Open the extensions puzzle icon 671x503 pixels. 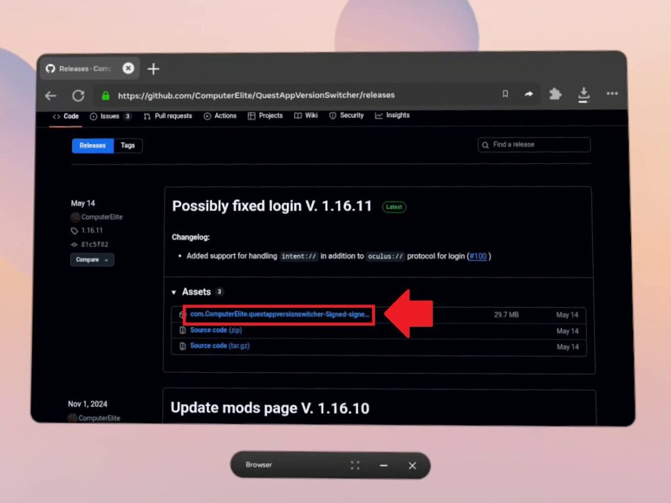556,94
